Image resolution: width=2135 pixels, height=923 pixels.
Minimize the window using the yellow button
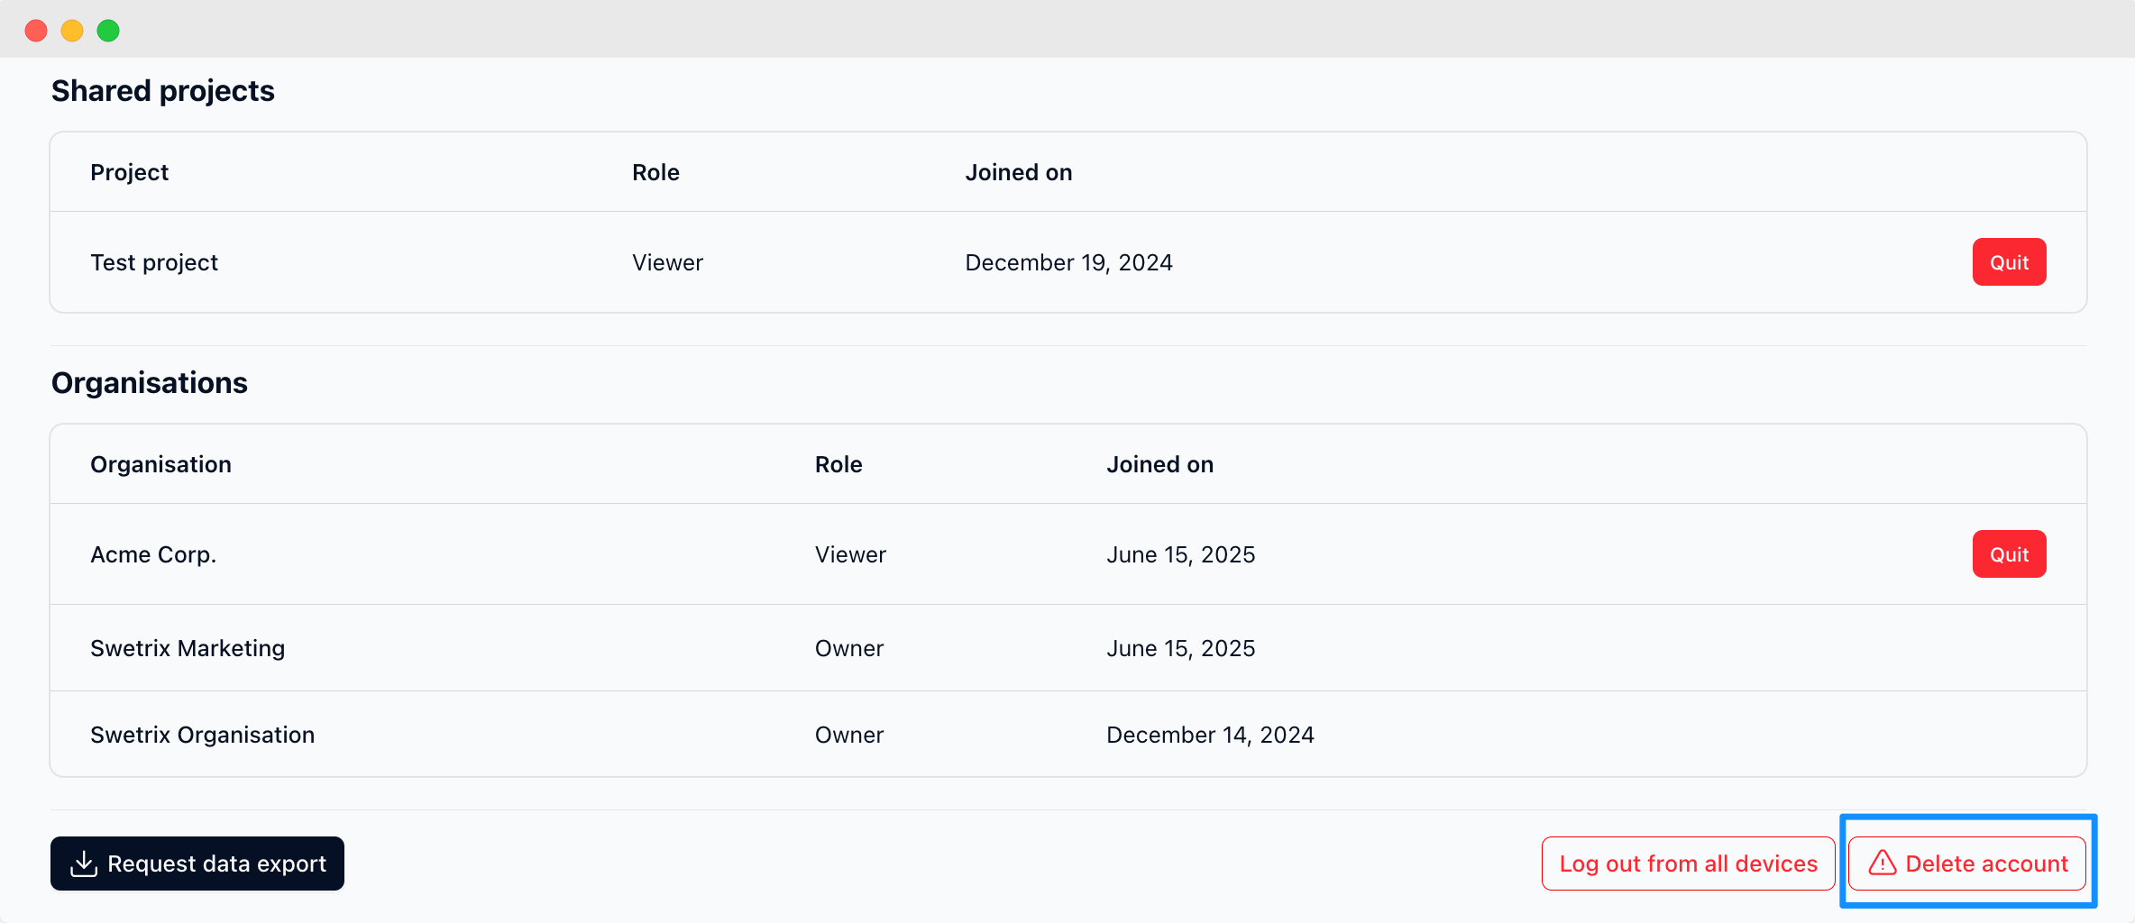click(72, 31)
